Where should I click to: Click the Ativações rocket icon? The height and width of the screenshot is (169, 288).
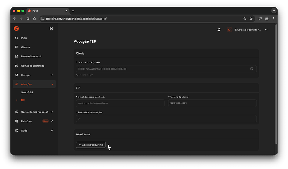coord(17,84)
